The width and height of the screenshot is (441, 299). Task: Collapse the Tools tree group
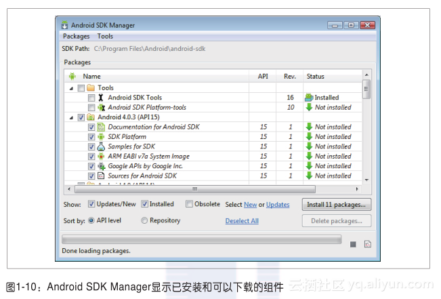[x=71, y=88]
